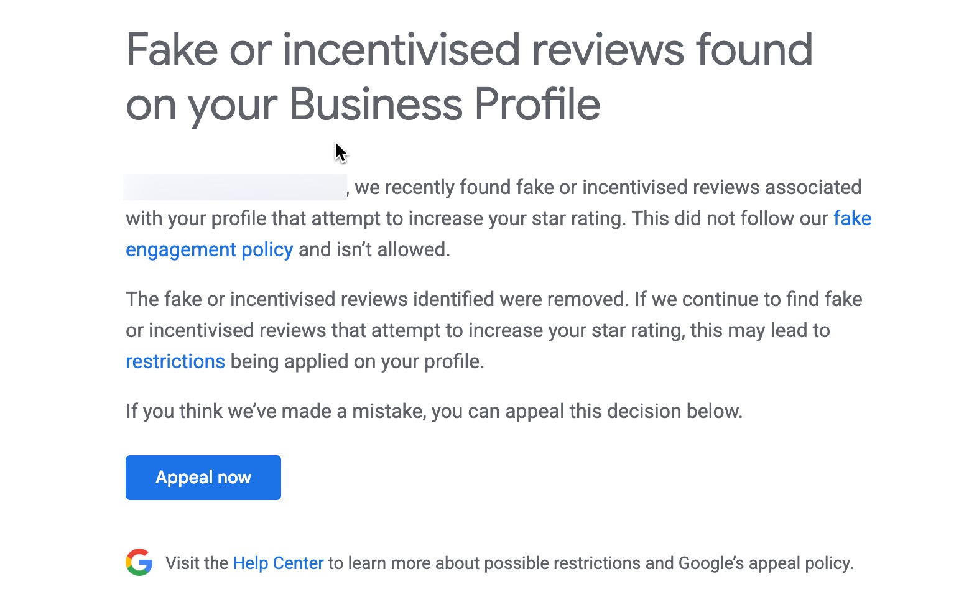The width and height of the screenshot is (964, 607).
Task: Click the Appeal now button label text
Action: click(203, 477)
